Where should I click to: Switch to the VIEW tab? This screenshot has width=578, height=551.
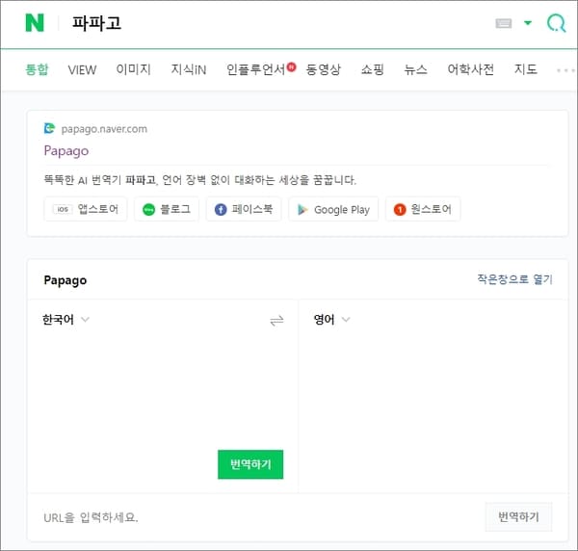pyautogui.click(x=82, y=69)
